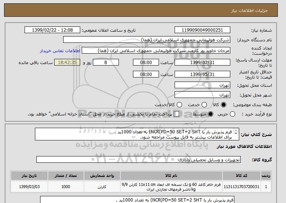Click goods group field تجهیزات و وسایل تحصیلی

pos(139,160)
